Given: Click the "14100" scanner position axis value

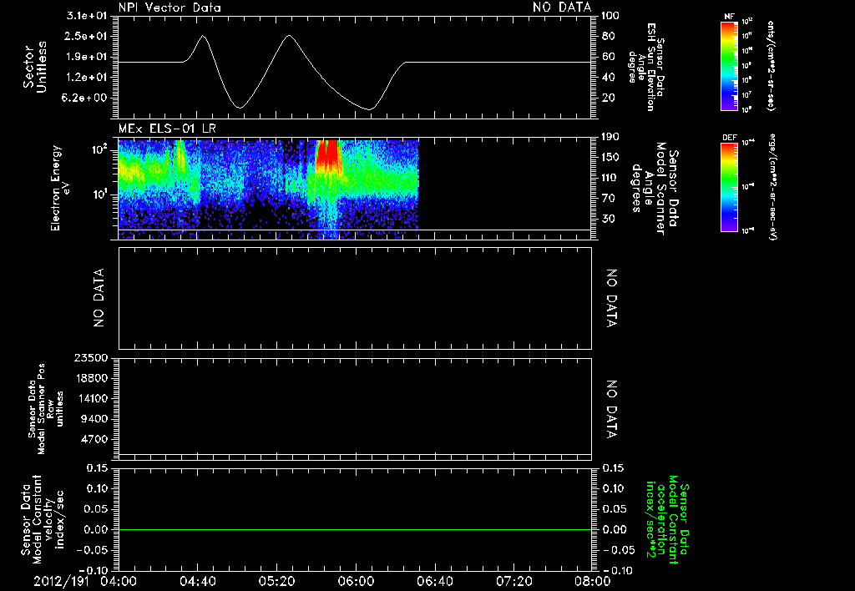Looking at the screenshot, I should 91,398.
